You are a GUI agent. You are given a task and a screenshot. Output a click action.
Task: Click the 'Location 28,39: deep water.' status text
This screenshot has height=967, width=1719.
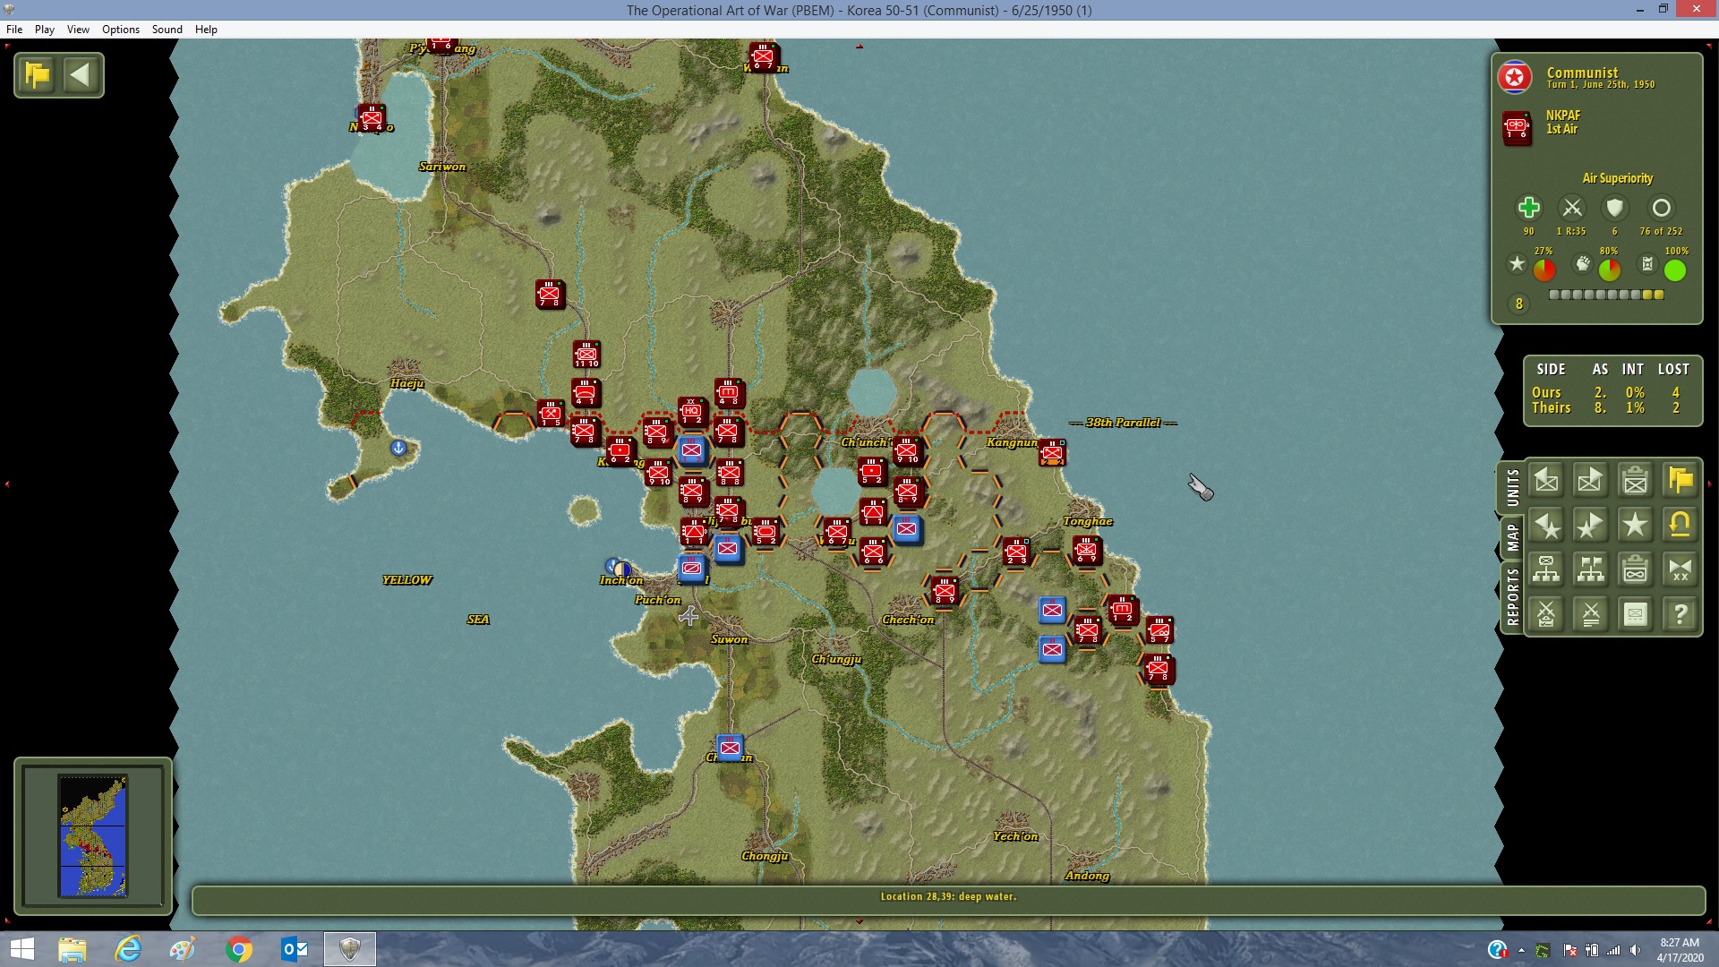948,896
